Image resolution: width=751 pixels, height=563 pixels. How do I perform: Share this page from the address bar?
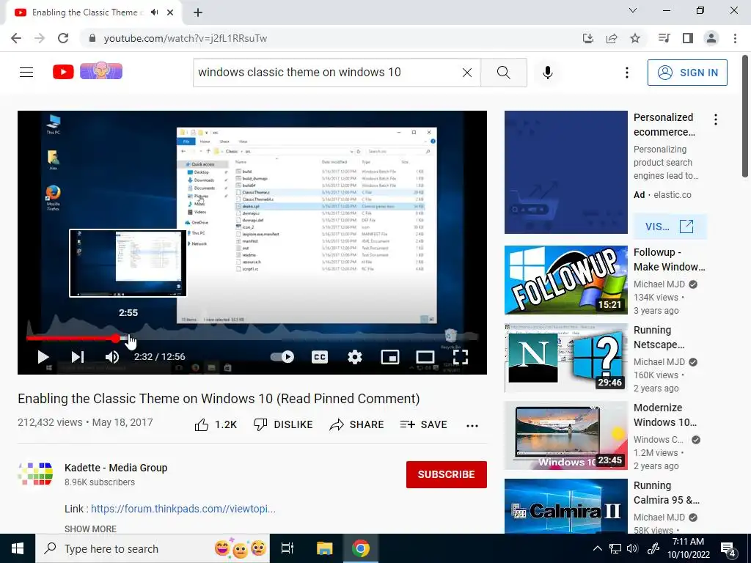(612, 38)
